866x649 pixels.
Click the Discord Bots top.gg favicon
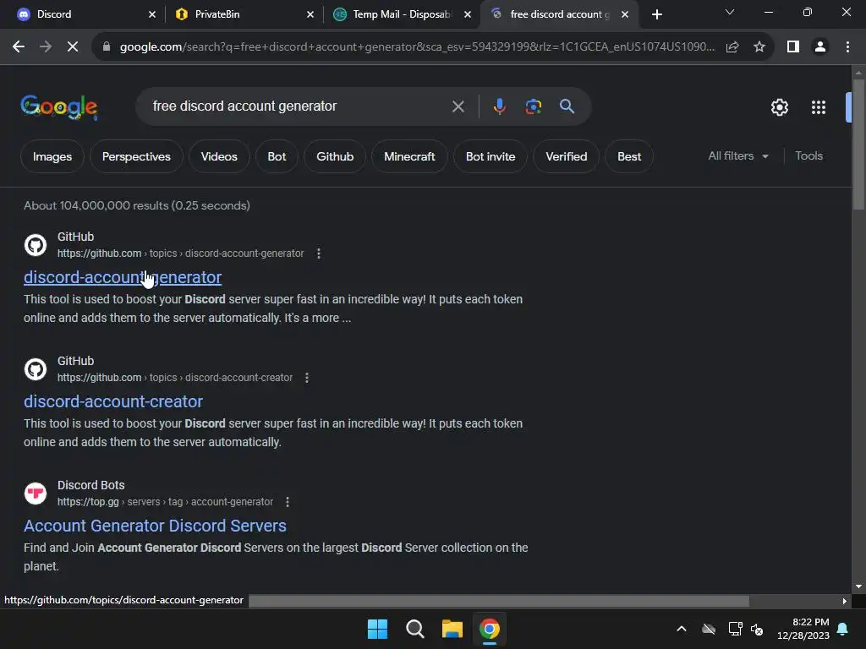[x=36, y=494]
